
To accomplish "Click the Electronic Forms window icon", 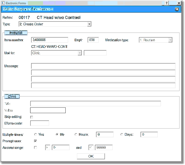I will coord(3,3).
